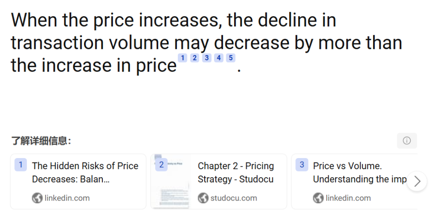The width and height of the screenshot is (429, 214).
Task: Click the studocu.com domain text
Action: point(234,198)
